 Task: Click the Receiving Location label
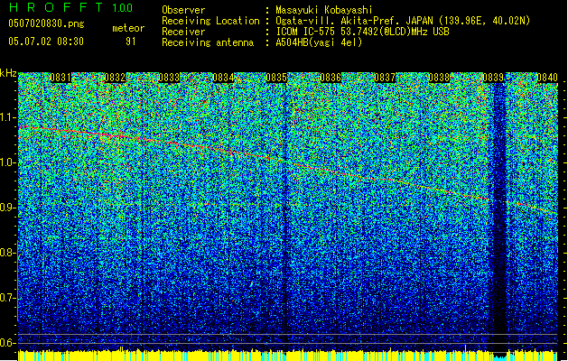(x=210, y=21)
